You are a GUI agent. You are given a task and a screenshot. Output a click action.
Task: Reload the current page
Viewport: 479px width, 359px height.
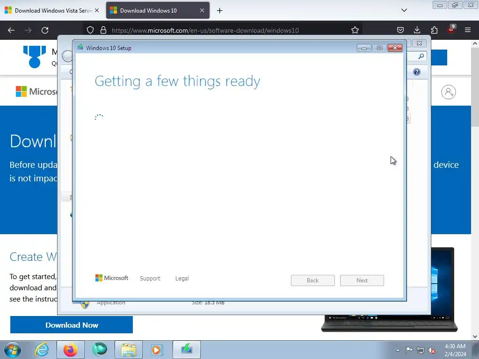point(45,30)
